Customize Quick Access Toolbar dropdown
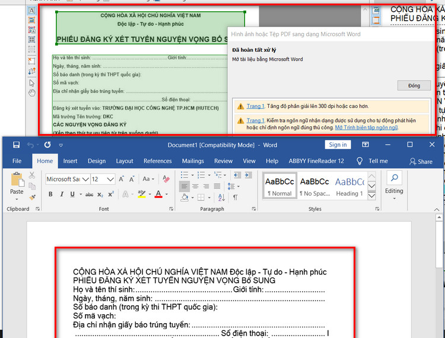Image resolution: width=445 pixels, height=338 pixels. pos(61,145)
